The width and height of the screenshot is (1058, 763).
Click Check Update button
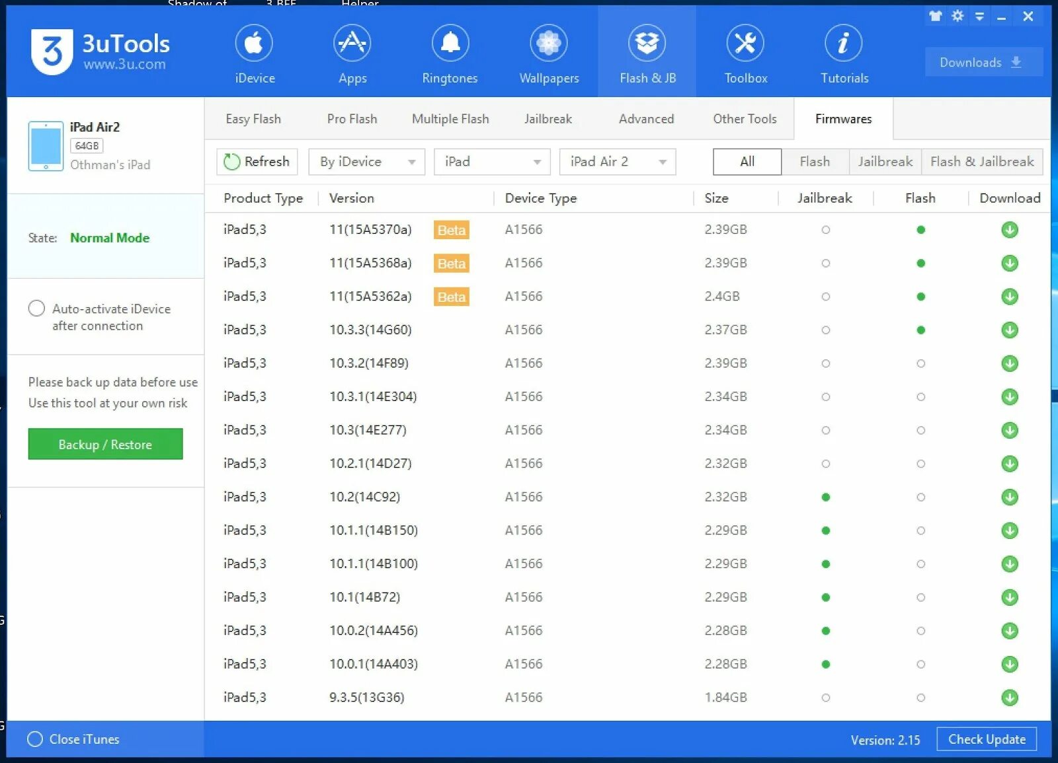pyautogui.click(x=987, y=739)
